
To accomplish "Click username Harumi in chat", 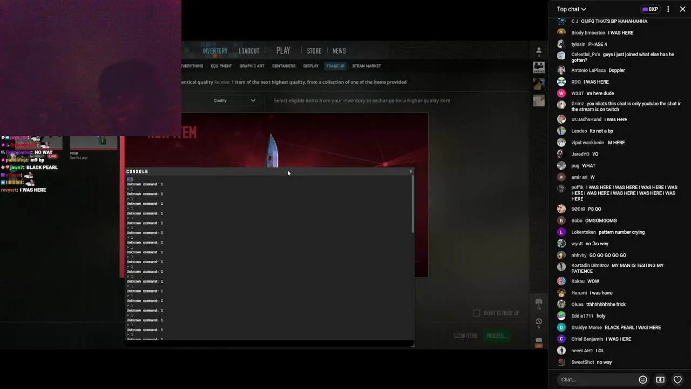I will click(x=579, y=293).
